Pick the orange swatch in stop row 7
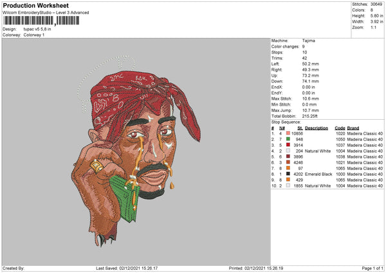 [288, 168]
